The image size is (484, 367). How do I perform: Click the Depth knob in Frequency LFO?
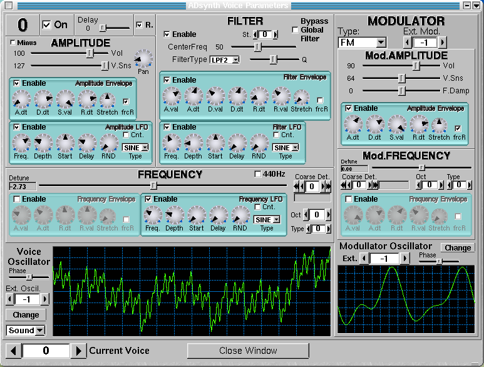coord(175,215)
